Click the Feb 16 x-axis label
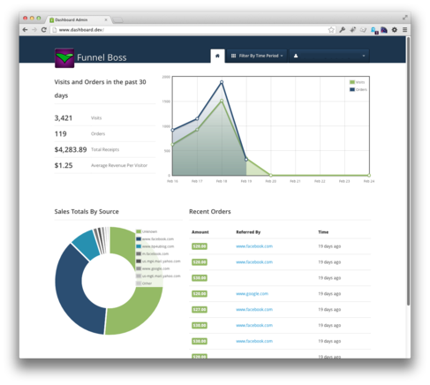 [x=172, y=181]
